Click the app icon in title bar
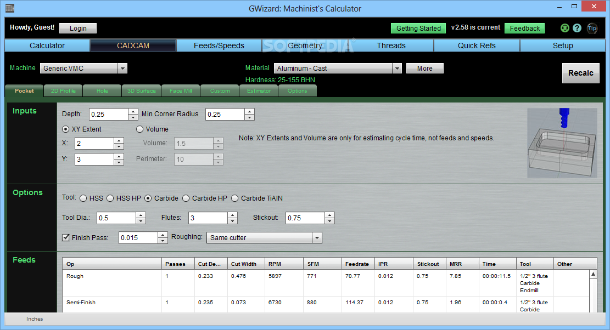 [10, 8]
